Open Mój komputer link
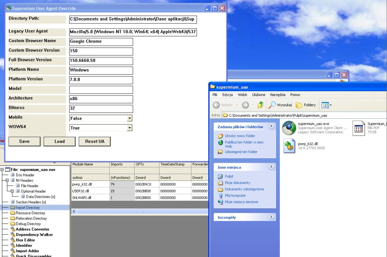387x257 pixels. [x=235, y=196]
